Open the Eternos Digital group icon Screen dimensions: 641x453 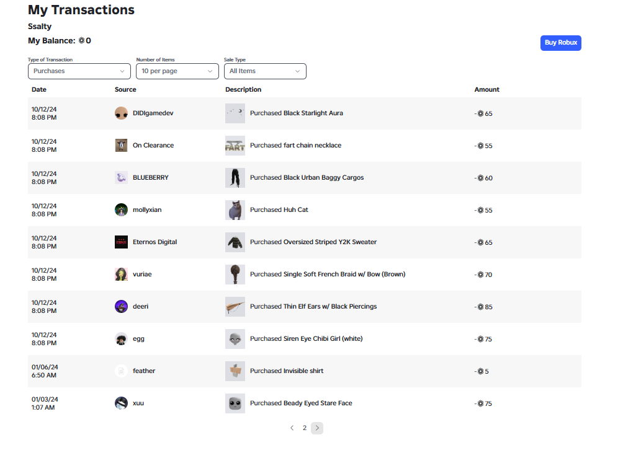pyautogui.click(x=121, y=242)
